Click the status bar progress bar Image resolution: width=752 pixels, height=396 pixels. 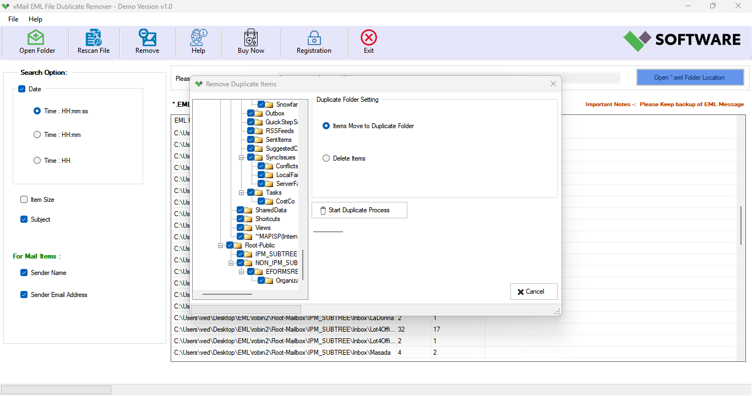click(x=56, y=390)
